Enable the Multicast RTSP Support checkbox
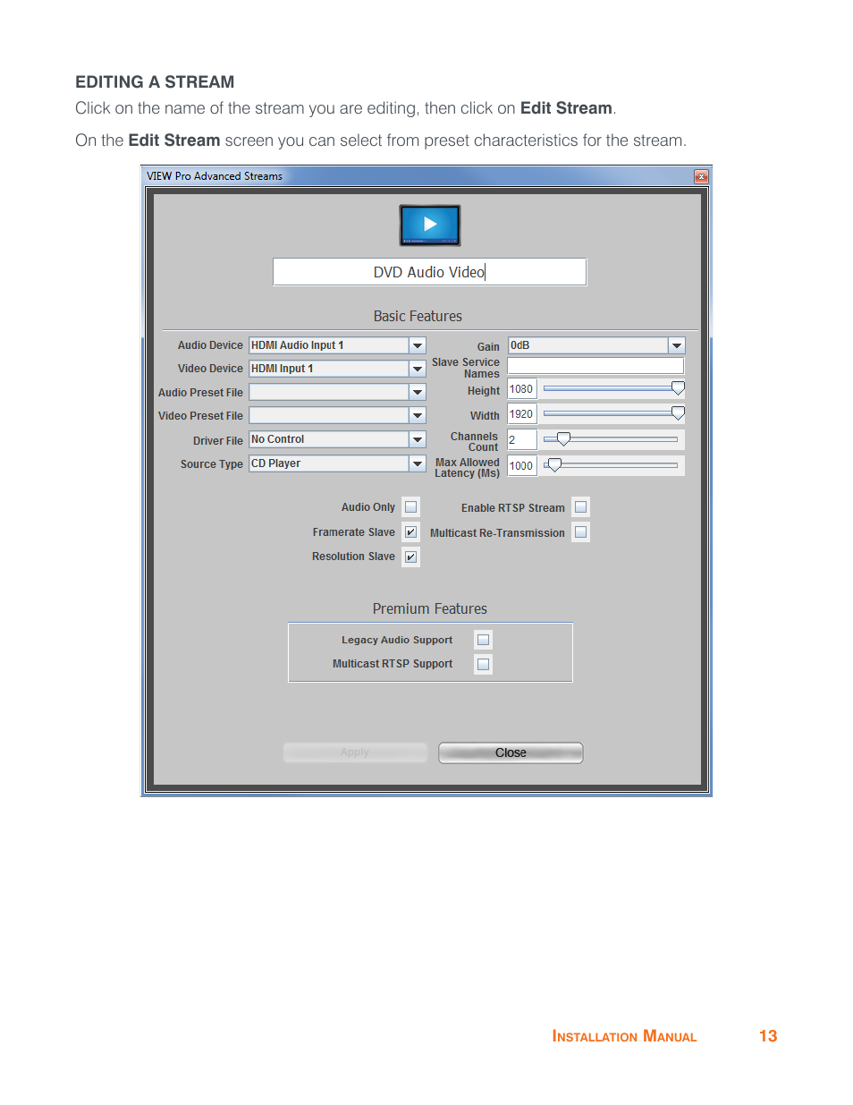This screenshot has width=853, height=1105. 483,664
